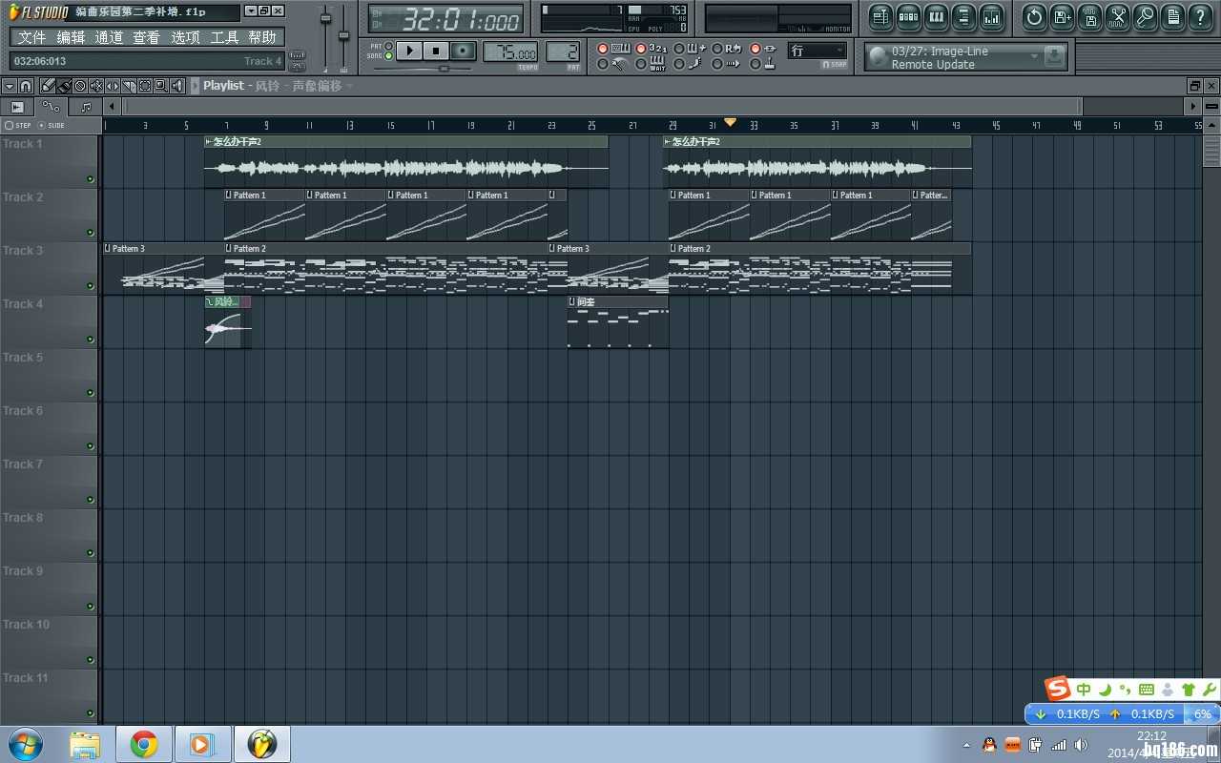Start playback with the Play button

[x=408, y=51]
